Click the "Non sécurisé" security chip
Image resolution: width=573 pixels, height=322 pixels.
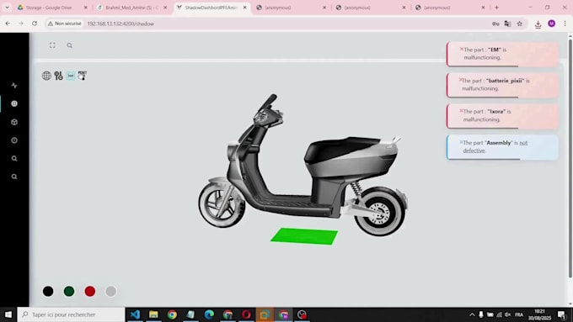tap(65, 24)
